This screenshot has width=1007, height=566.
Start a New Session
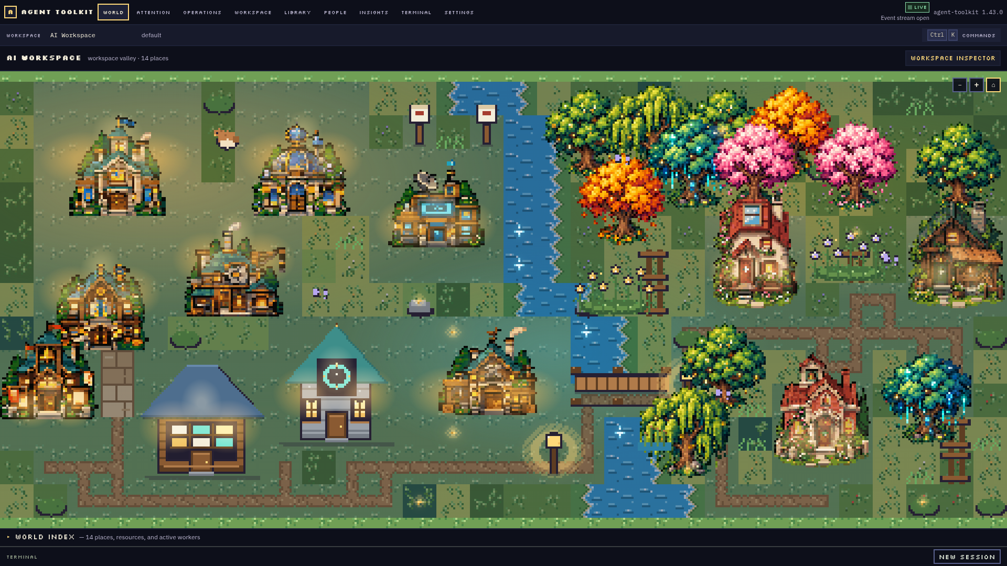[x=967, y=557]
